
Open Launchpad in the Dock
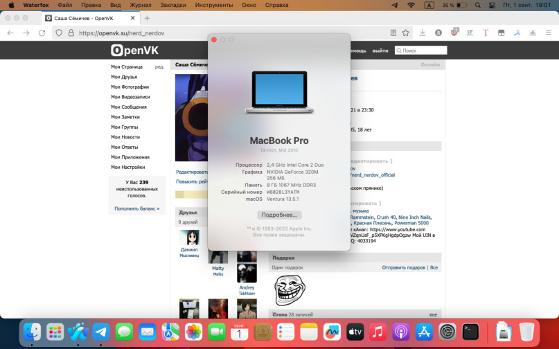tap(55, 332)
